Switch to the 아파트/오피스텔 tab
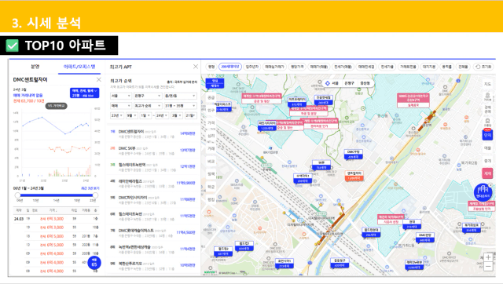This screenshot has height=284, width=503. (x=79, y=67)
